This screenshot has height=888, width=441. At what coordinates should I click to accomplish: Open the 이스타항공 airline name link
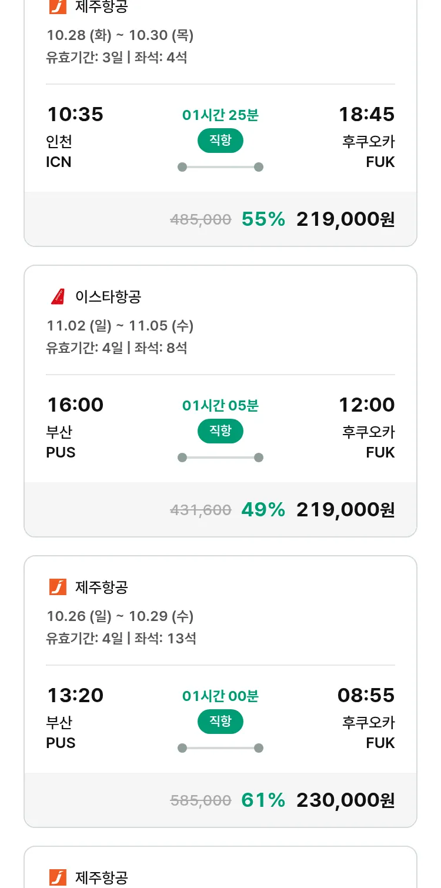click(108, 297)
